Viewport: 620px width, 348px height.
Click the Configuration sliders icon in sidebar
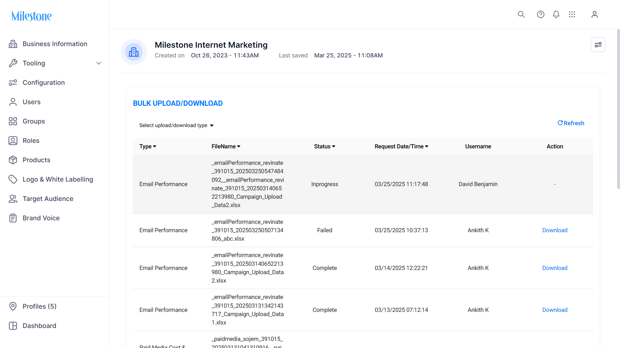(x=13, y=83)
